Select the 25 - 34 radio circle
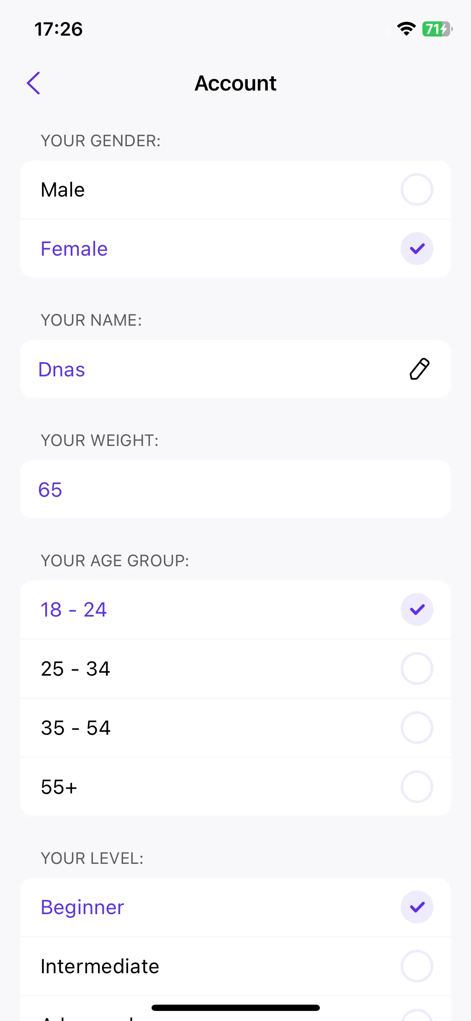Screen dimensions: 471x1021 [x=417, y=669]
